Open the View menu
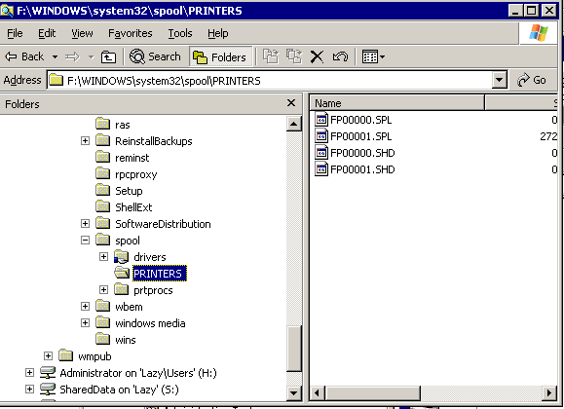This screenshot has height=409, width=564. [x=82, y=33]
